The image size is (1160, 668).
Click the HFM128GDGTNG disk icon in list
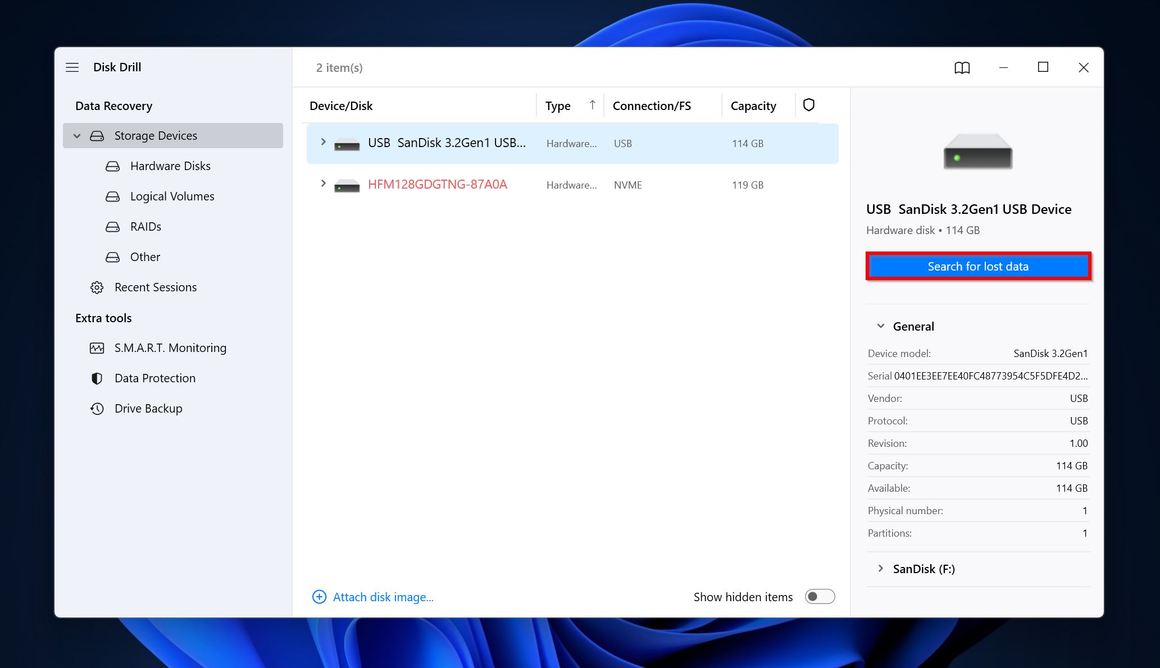pos(347,186)
